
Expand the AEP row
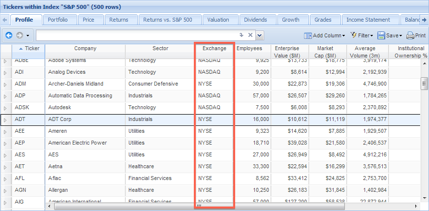click(x=5, y=144)
